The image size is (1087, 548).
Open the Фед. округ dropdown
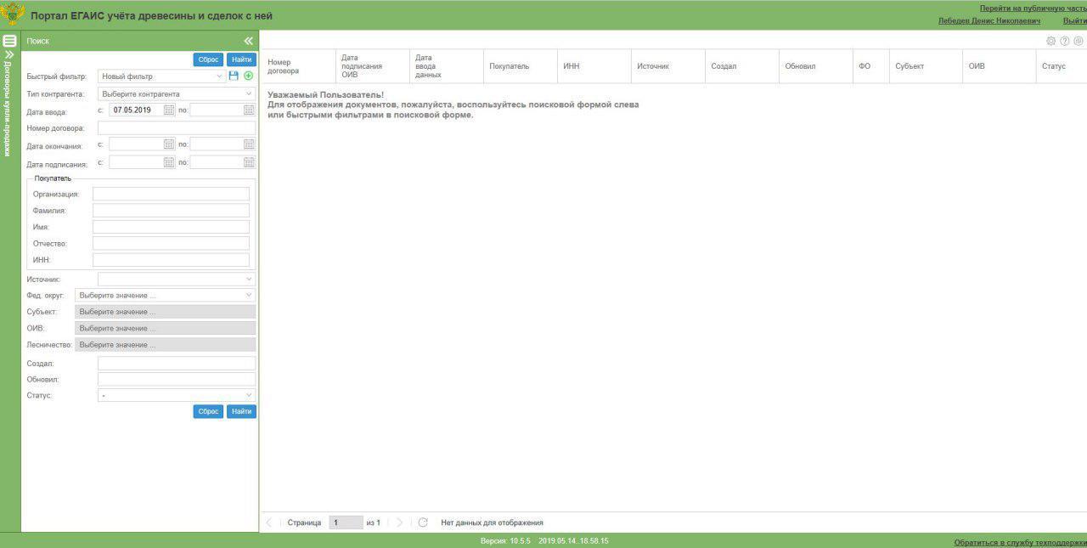click(165, 296)
